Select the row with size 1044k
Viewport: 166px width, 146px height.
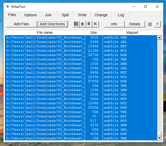click(x=81, y=46)
